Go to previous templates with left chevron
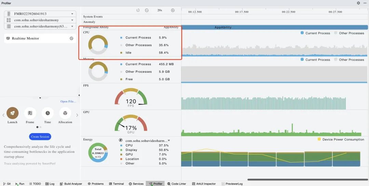Image resolution: width=369 pixels, height=186 pixels. [x=3, y=115]
